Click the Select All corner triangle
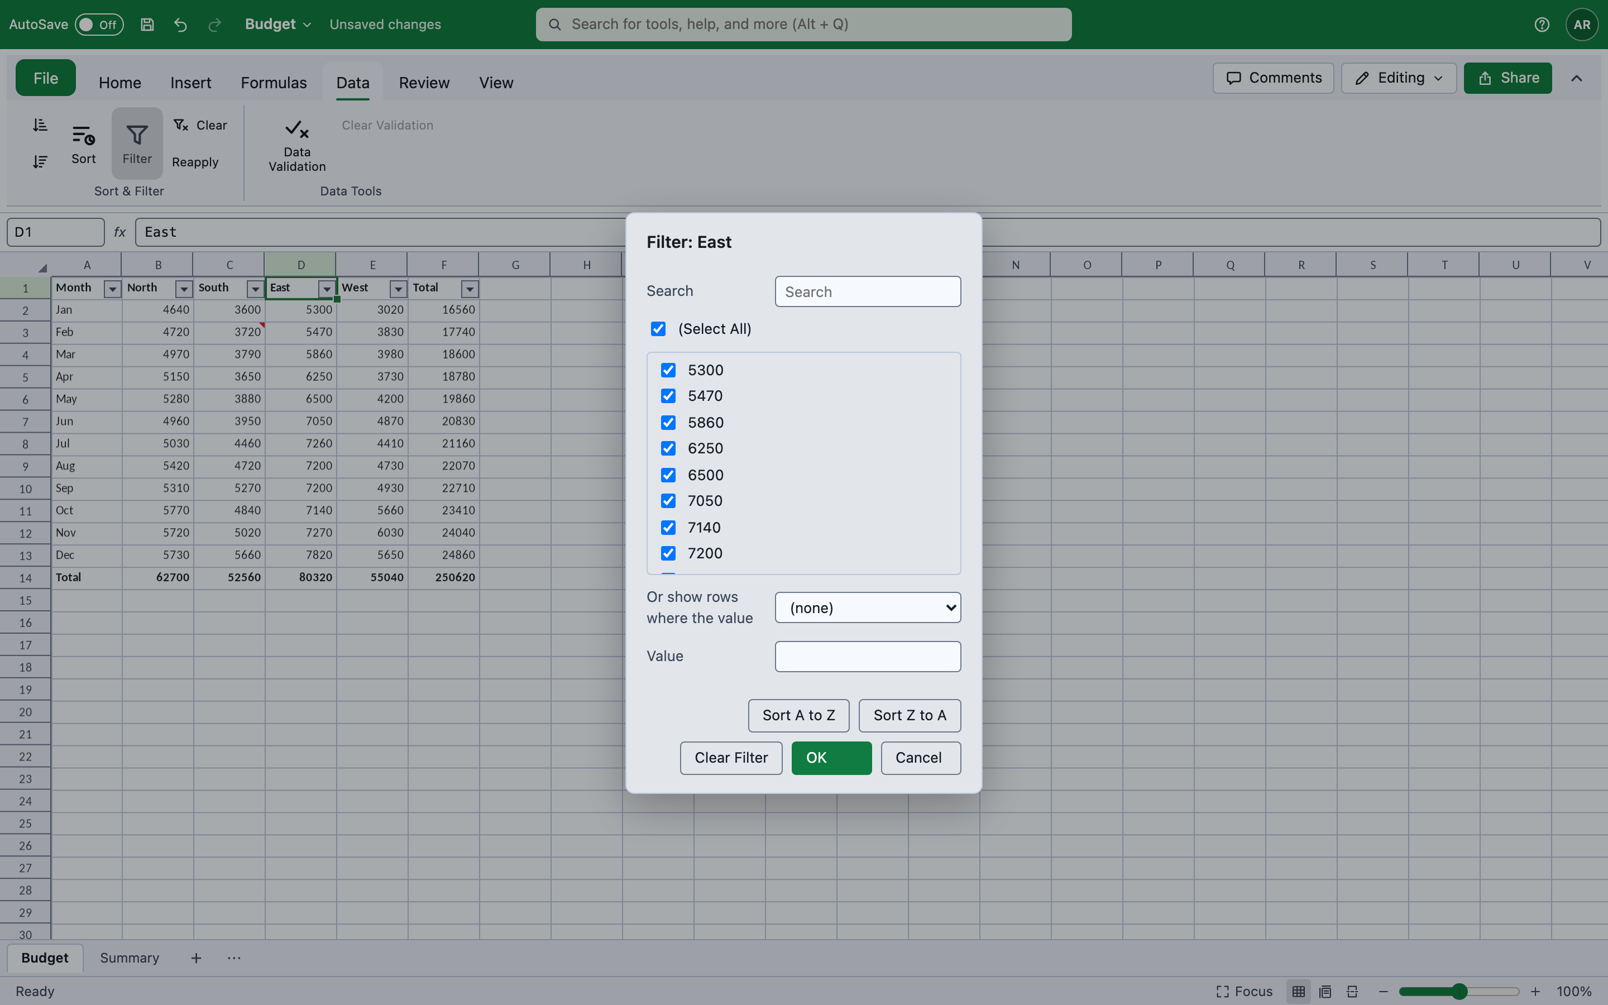 tap(42, 268)
